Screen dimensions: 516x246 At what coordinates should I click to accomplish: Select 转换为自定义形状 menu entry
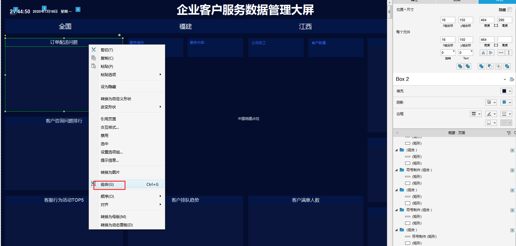[x=127, y=99]
